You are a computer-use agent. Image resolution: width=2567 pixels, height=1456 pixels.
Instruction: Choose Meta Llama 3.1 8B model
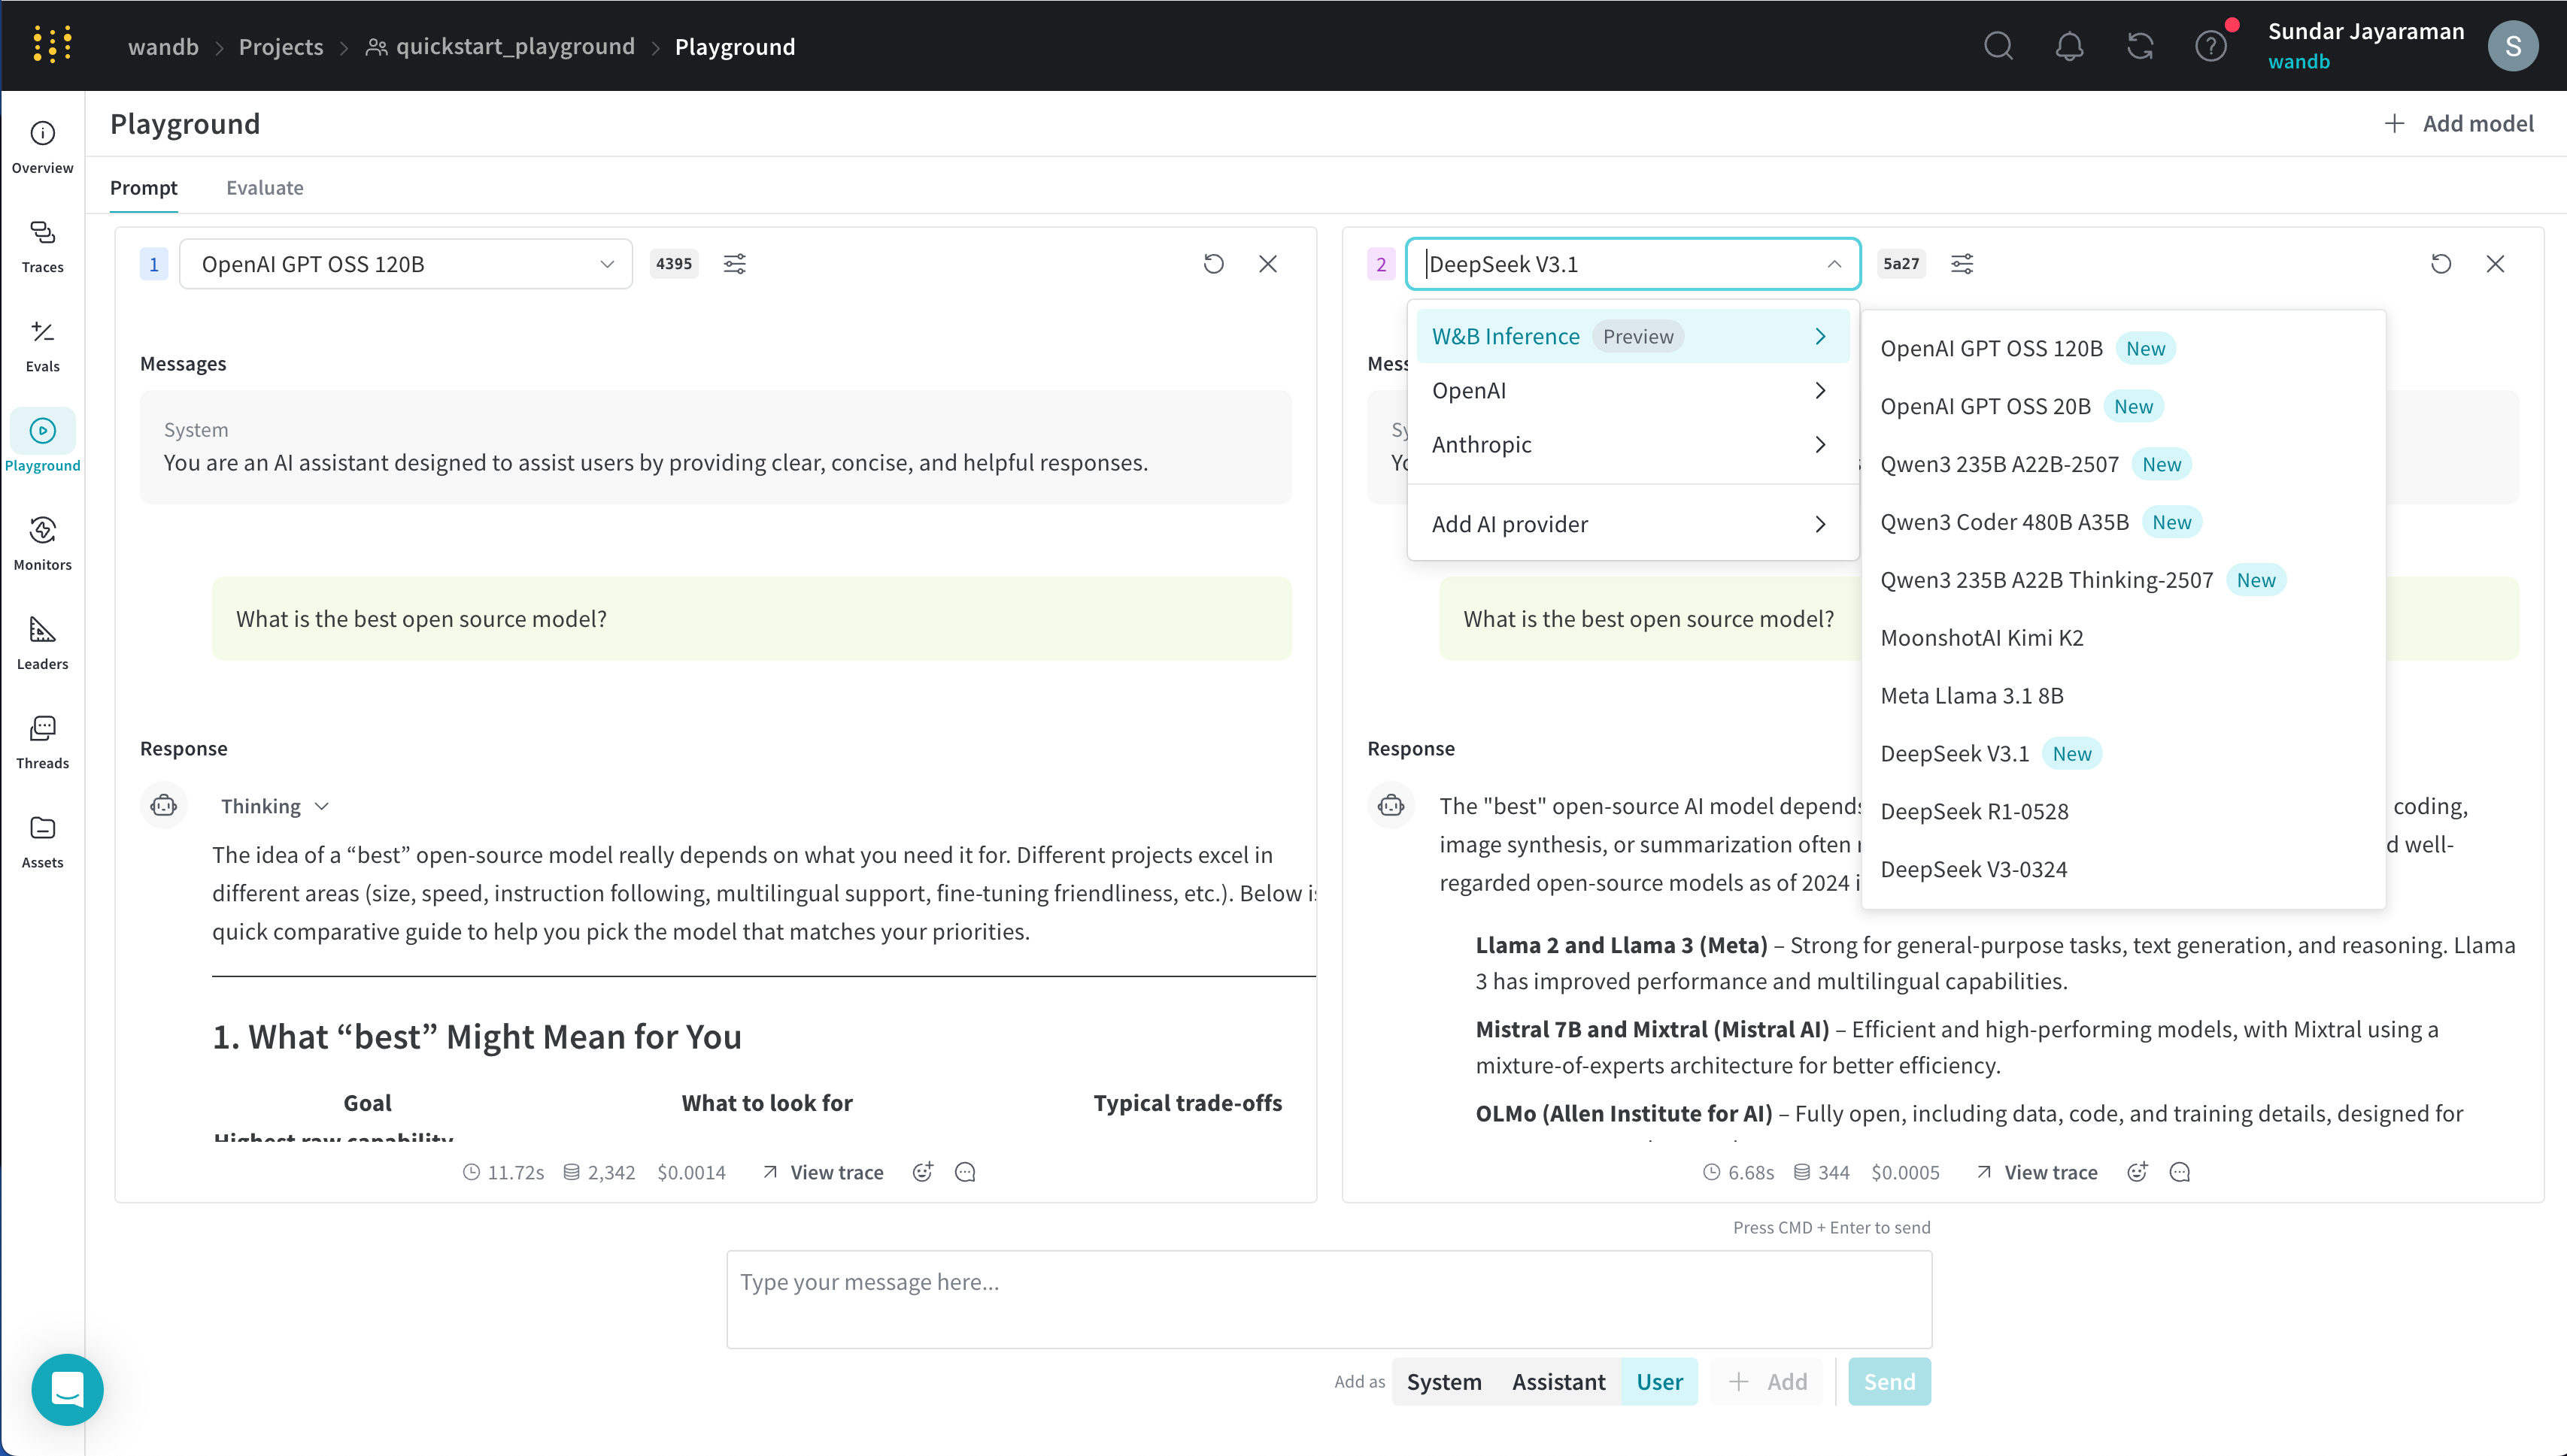pos(2122,696)
